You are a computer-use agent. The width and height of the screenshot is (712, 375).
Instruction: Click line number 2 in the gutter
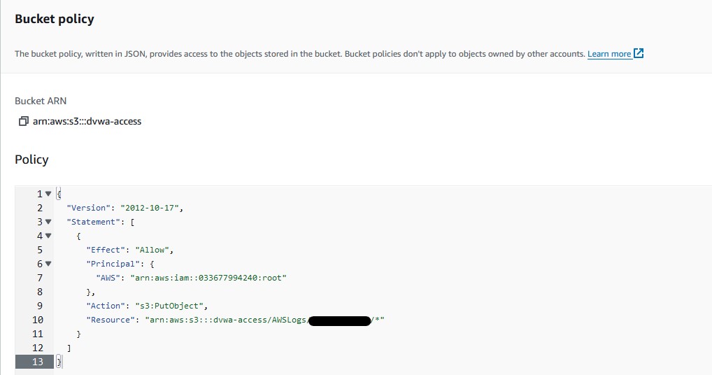click(40, 208)
